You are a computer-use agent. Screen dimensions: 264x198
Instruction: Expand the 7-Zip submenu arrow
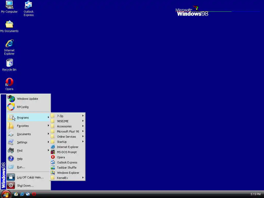tap(83, 116)
